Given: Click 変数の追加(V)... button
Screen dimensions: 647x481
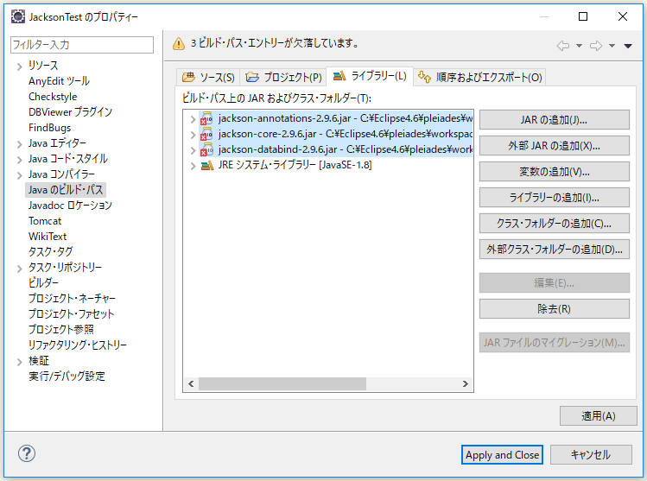Looking at the screenshot, I should pyautogui.click(x=555, y=172).
